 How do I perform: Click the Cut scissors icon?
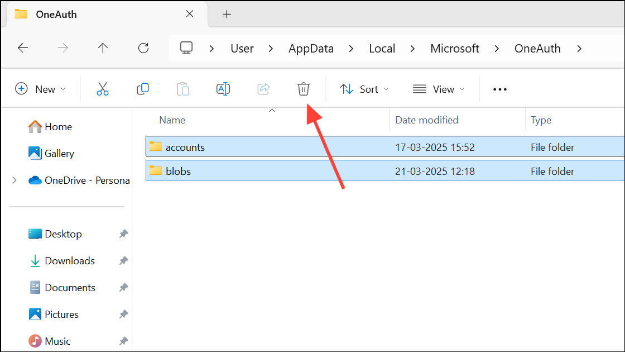(103, 89)
